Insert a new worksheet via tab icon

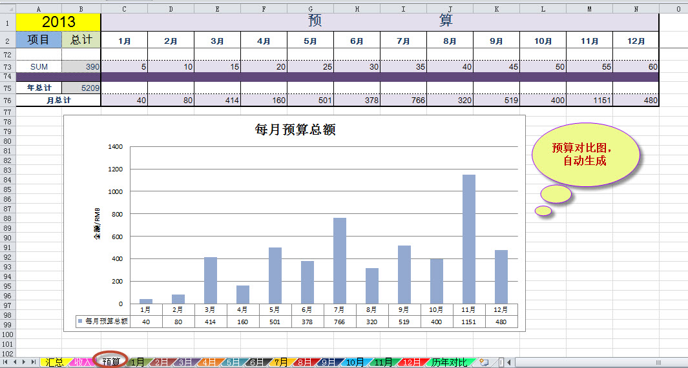[484, 362]
